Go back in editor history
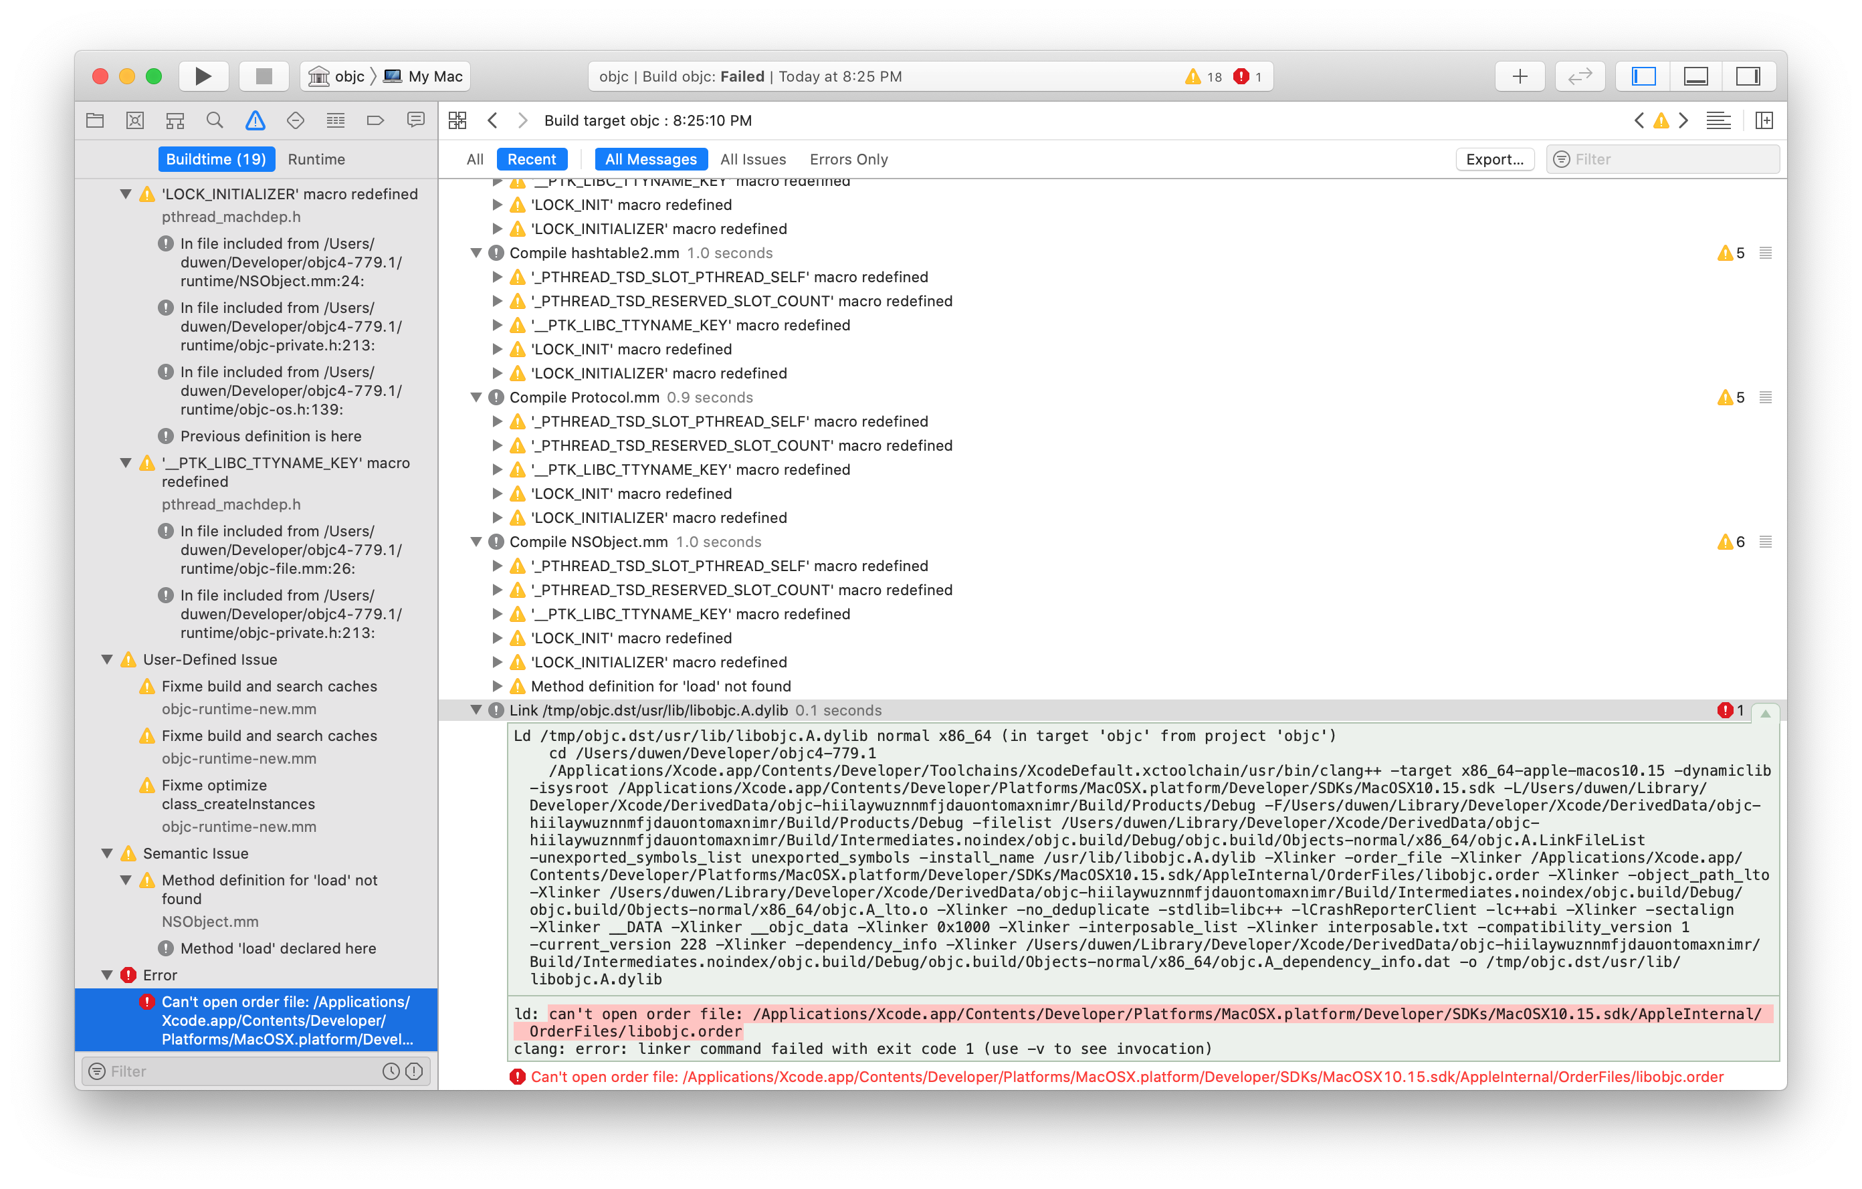This screenshot has height=1189, width=1862. point(492,120)
